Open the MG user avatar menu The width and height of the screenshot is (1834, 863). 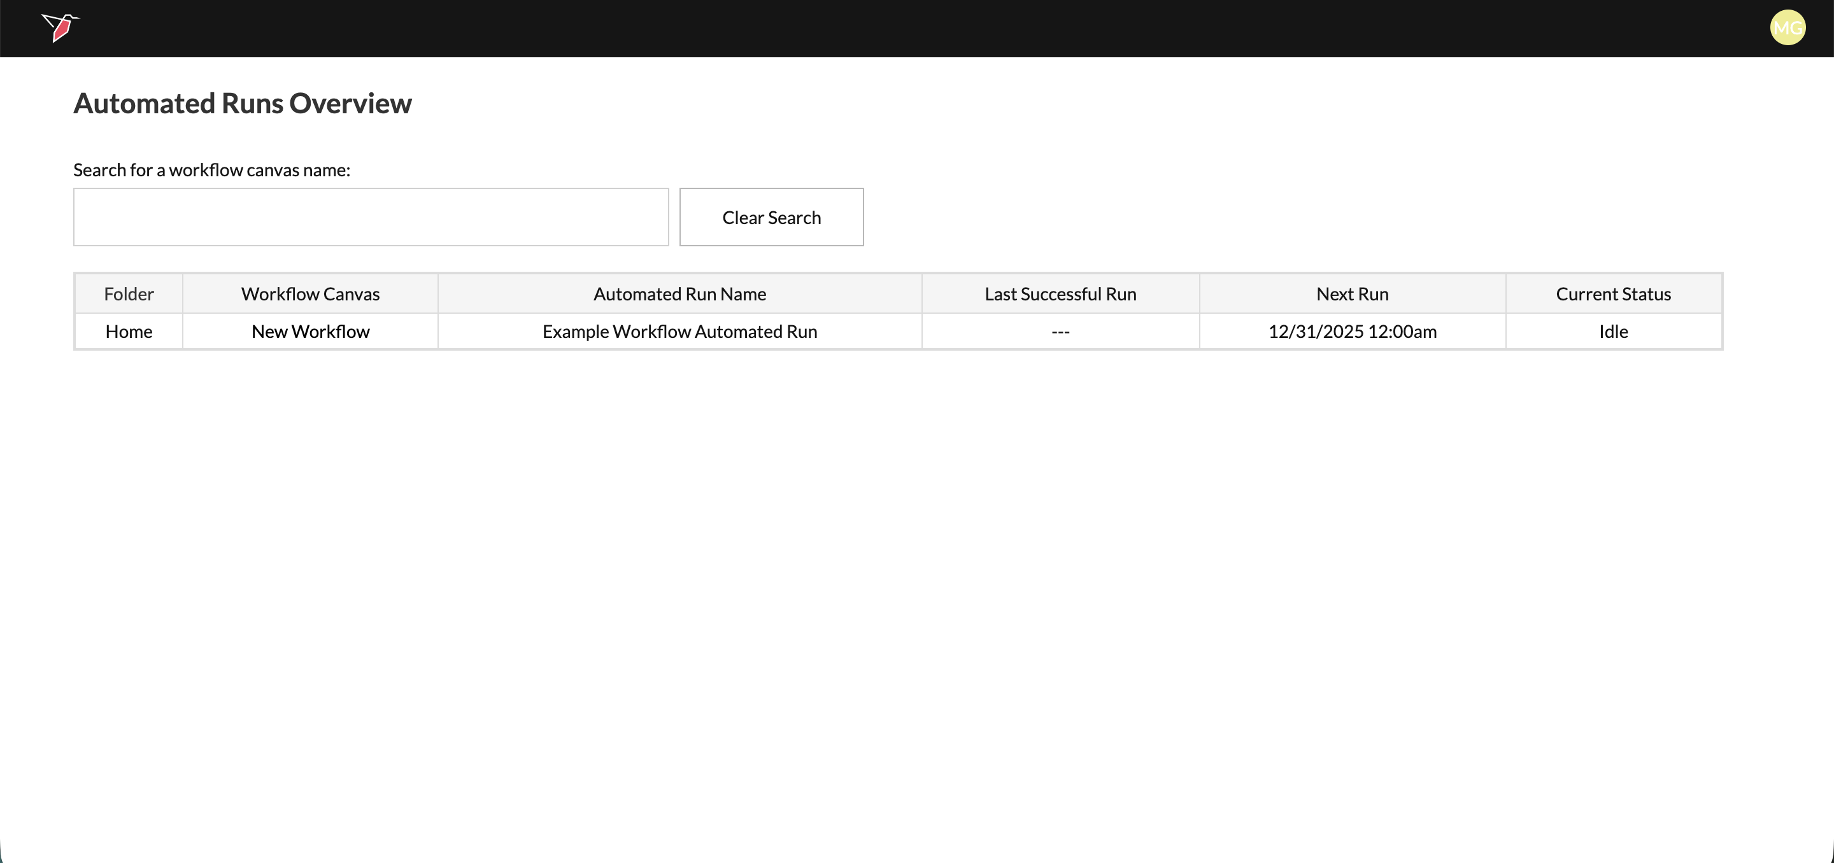click(x=1787, y=28)
